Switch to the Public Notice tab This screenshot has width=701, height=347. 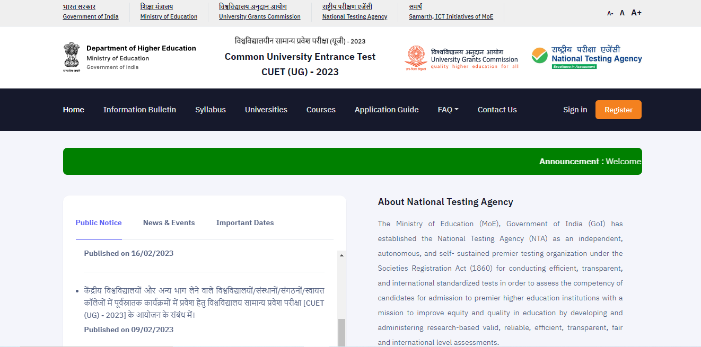coord(99,223)
